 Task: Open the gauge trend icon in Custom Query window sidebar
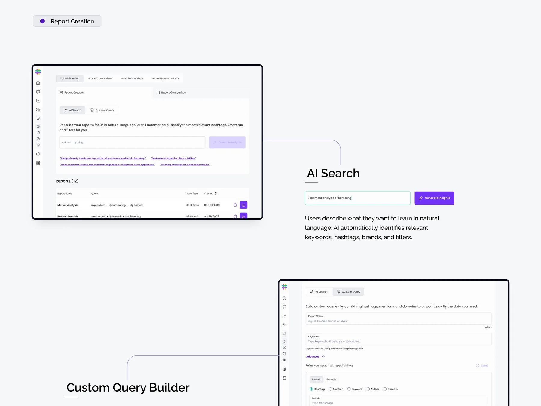click(284, 354)
